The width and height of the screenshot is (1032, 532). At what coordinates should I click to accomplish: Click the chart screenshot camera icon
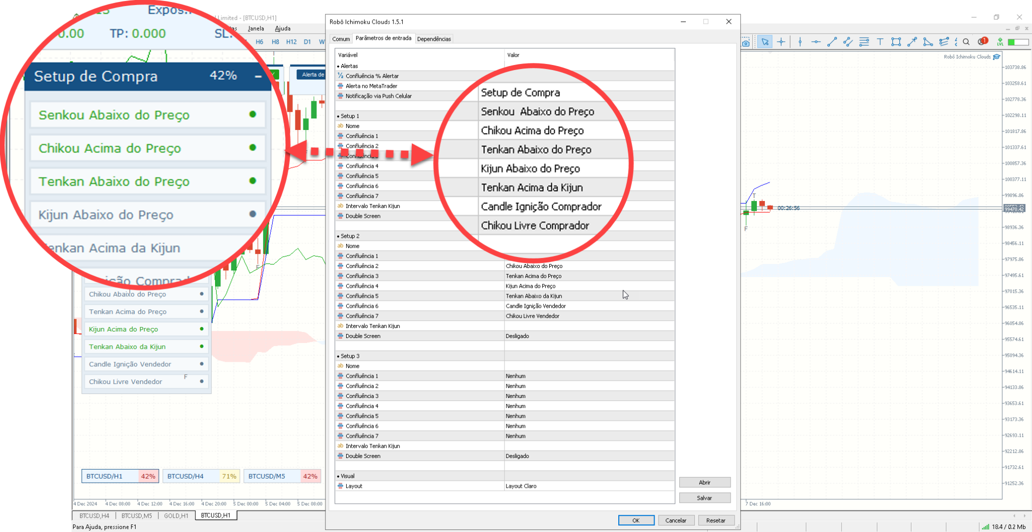(746, 42)
